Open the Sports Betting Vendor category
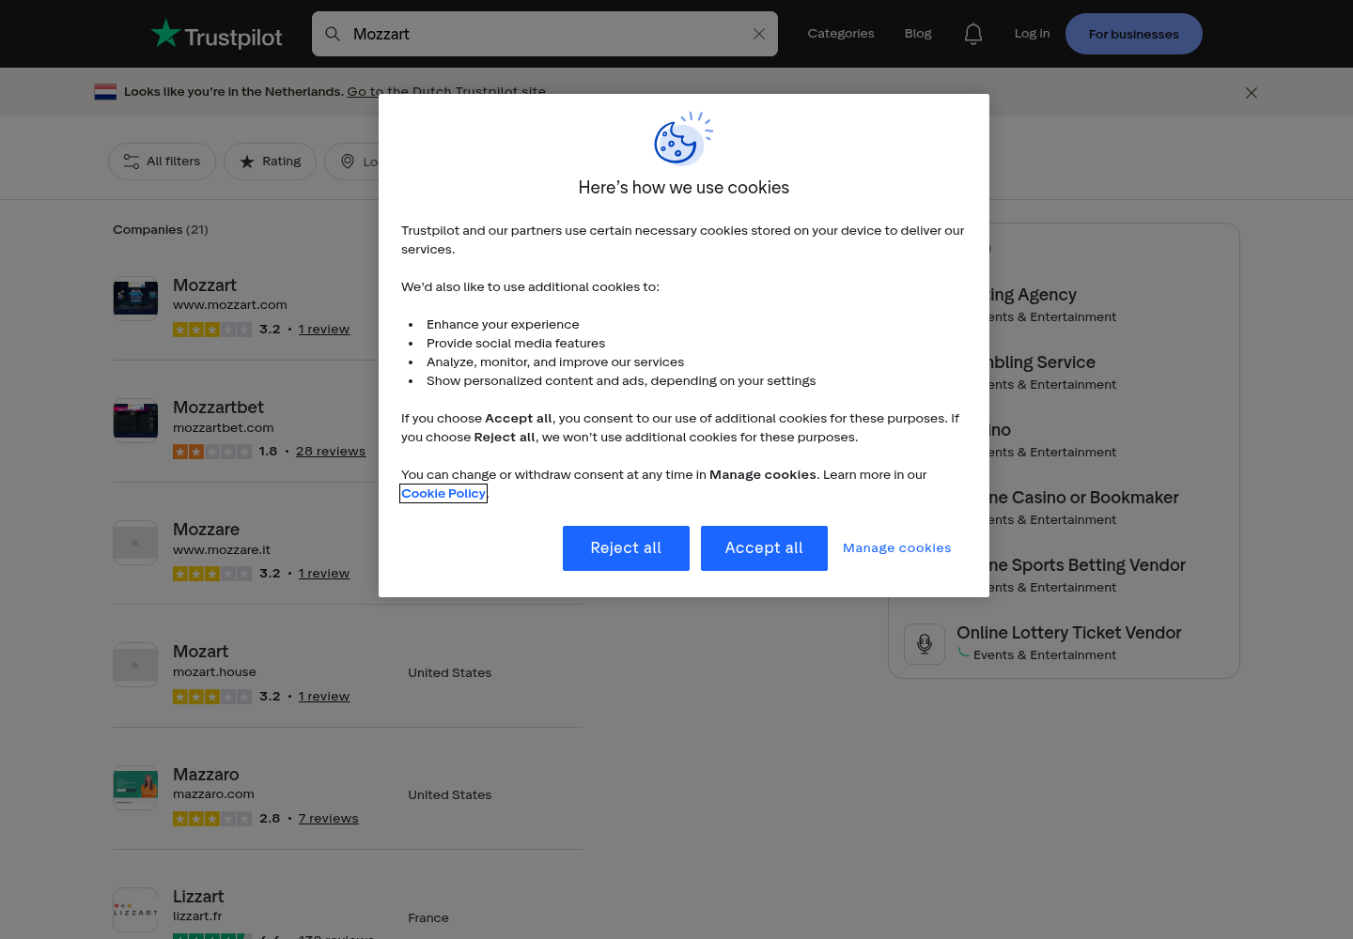This screenshot has height=939, width=1353. [1088, 565]
